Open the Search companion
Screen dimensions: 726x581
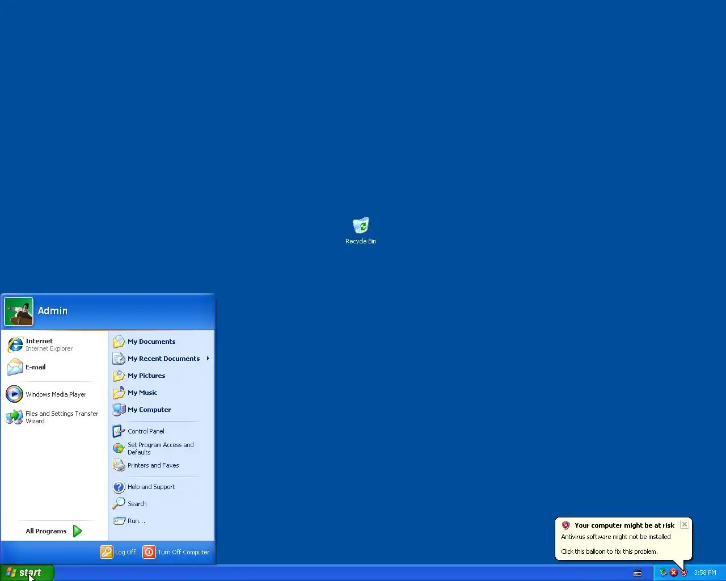pos(161,504)
